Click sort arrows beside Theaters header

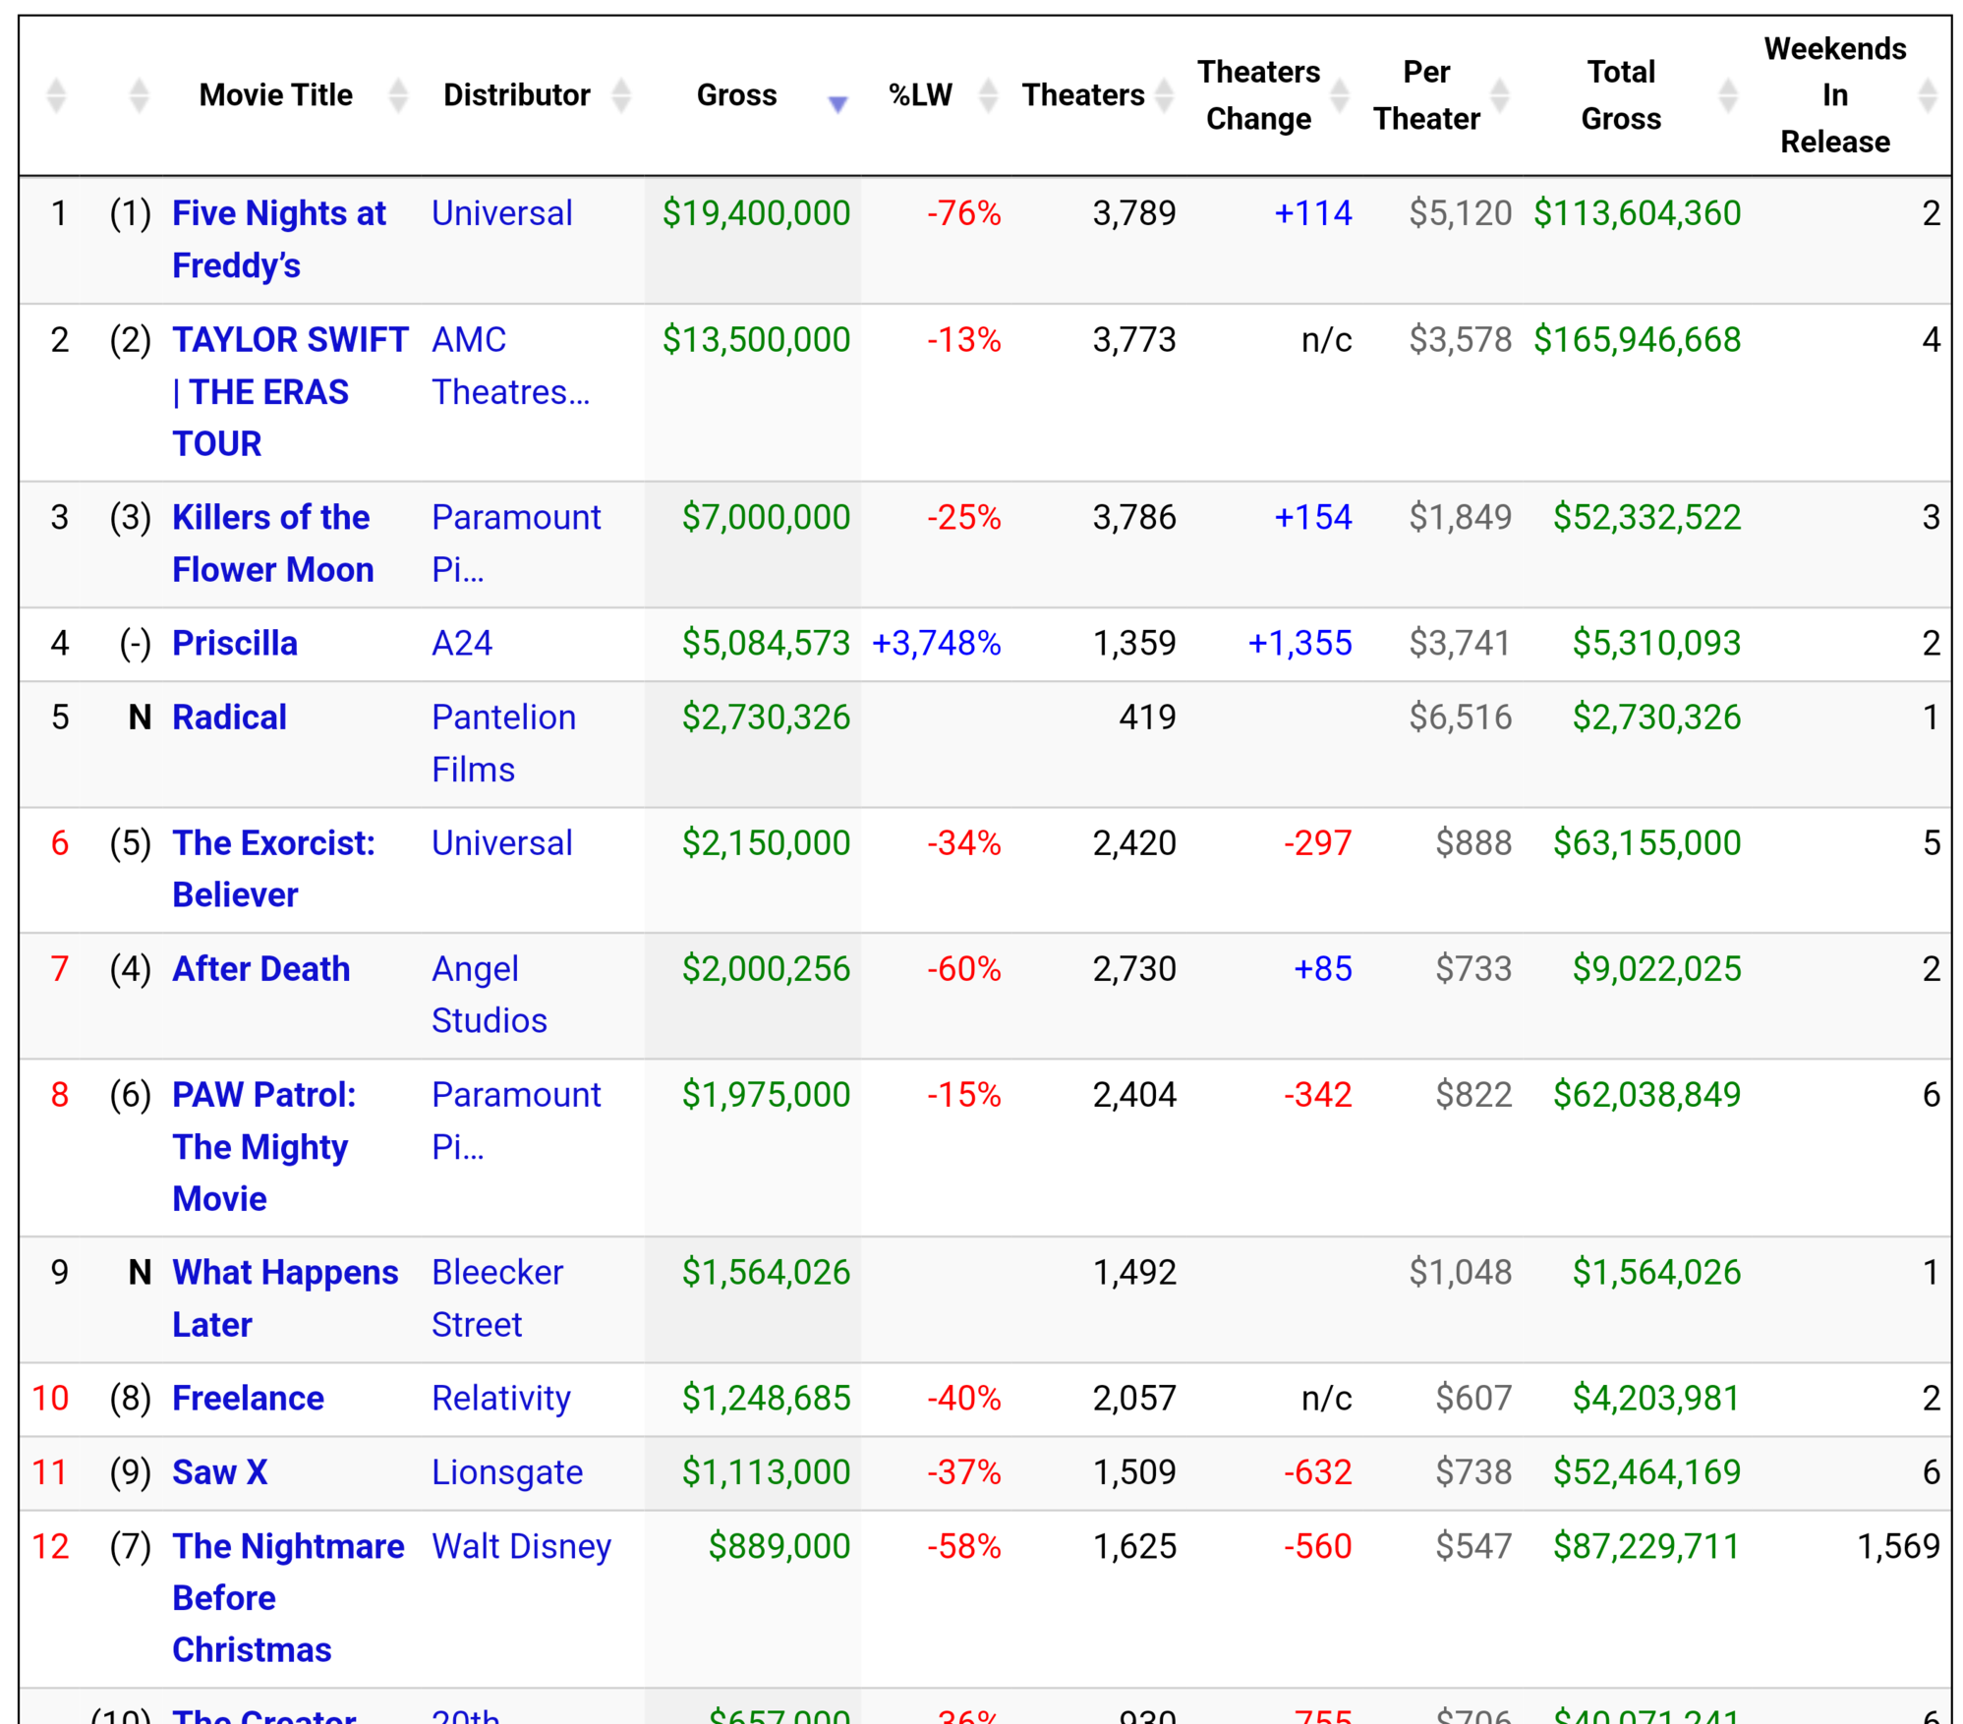[x=1164, y=95]
